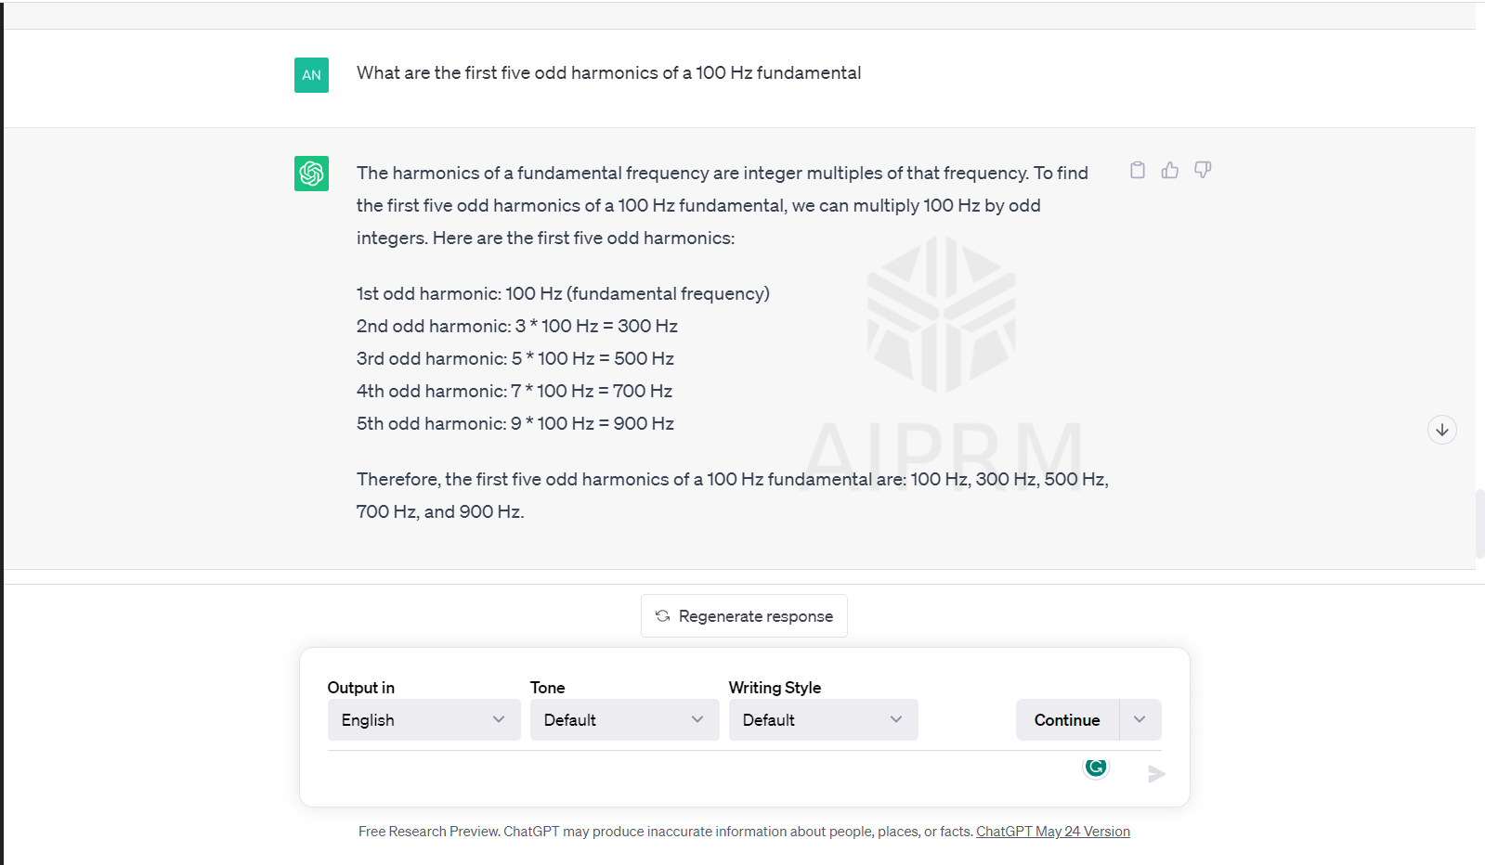The image size is (1485, 865).
Task: Click the user question text about odd harmonics
Action: coord(608,72)
